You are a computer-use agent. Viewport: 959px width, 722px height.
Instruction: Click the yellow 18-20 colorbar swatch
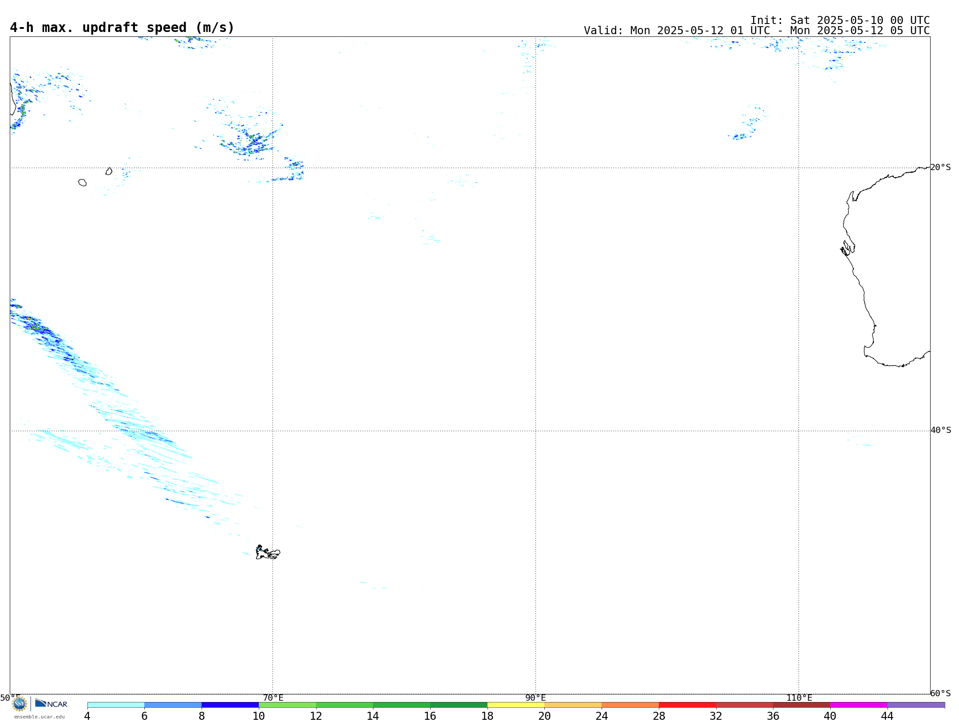click(516, 705)
